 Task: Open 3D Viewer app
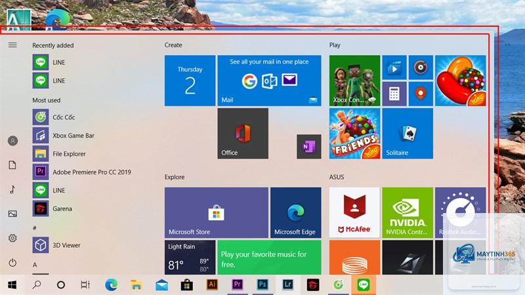tap(91, 245)
